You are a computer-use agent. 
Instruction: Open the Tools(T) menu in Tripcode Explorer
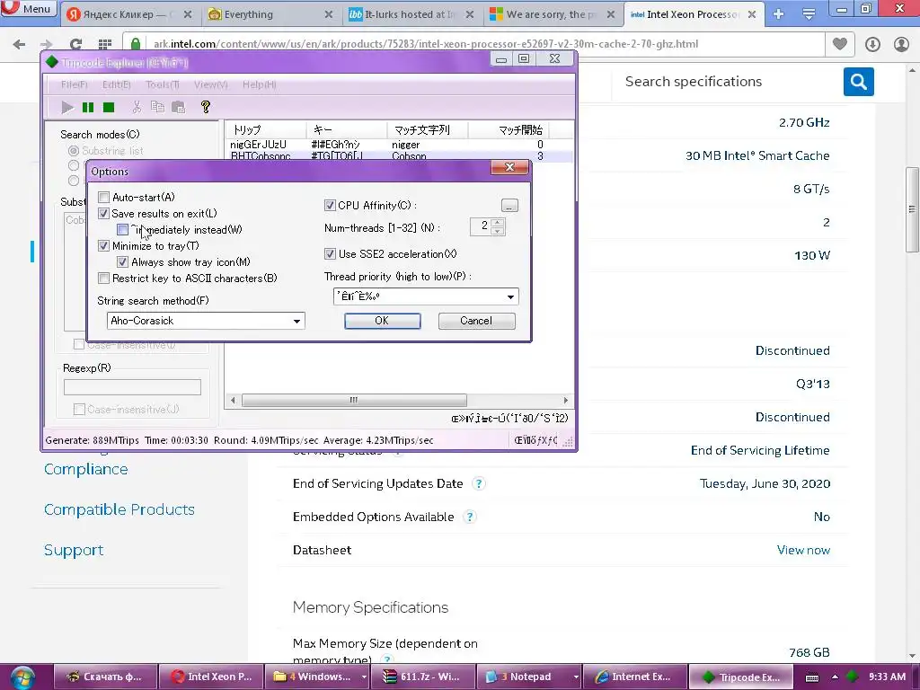tap(163, 85)
